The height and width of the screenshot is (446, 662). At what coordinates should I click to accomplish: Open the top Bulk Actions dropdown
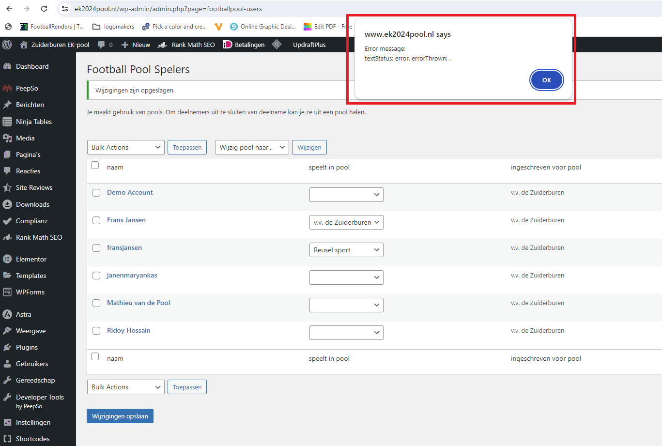(126, 147)
